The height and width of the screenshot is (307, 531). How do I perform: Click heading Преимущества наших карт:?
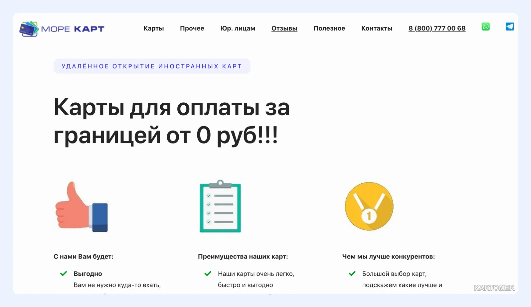click(243, 256)
